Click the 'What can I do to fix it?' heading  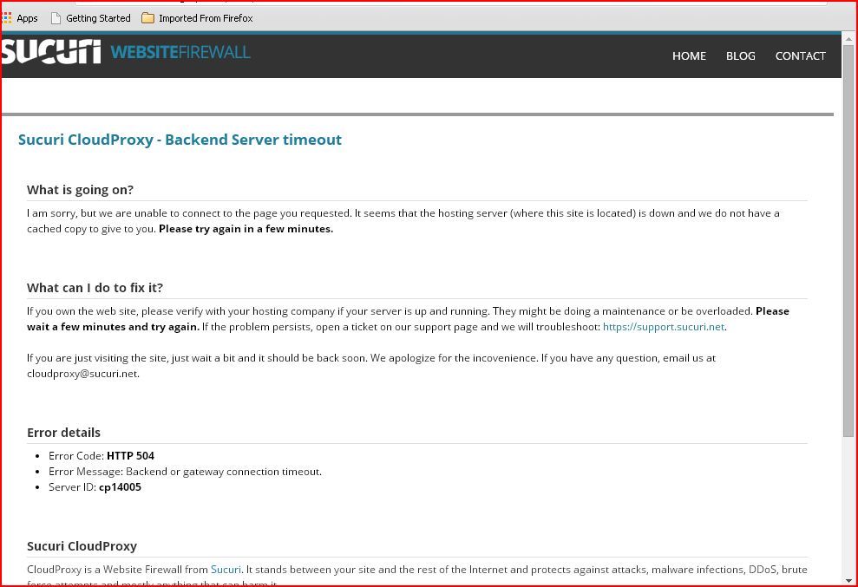[95, 288]
